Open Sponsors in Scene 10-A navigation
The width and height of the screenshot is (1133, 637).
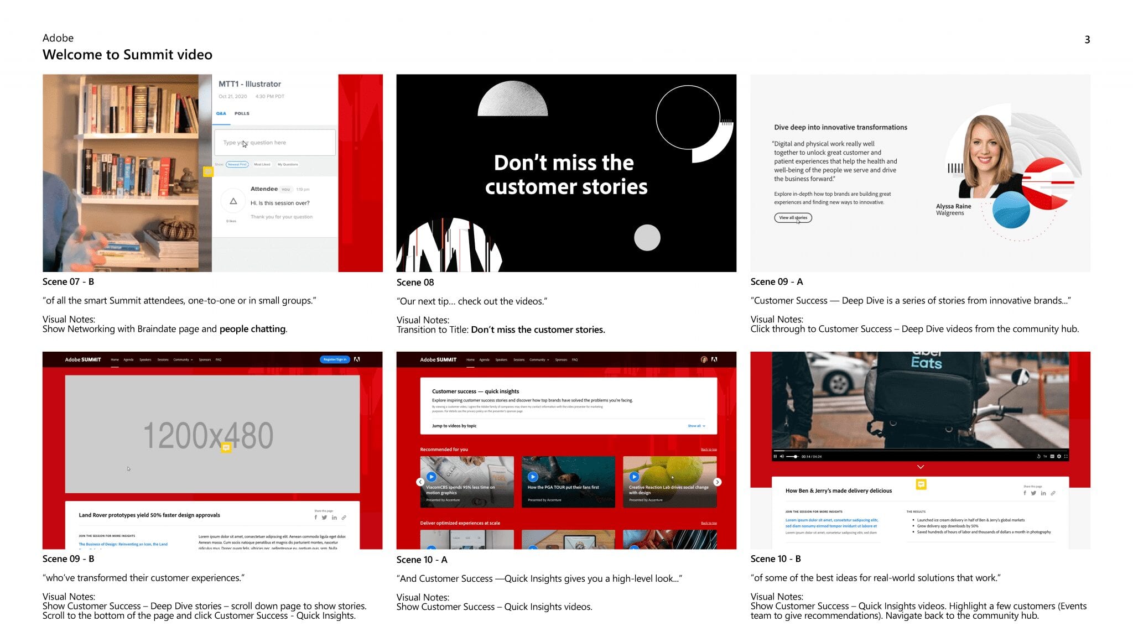click(561, 359)
